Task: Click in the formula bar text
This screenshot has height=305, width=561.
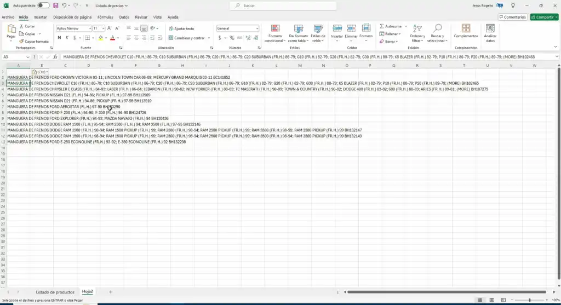Action: click(x=299, y=57)
